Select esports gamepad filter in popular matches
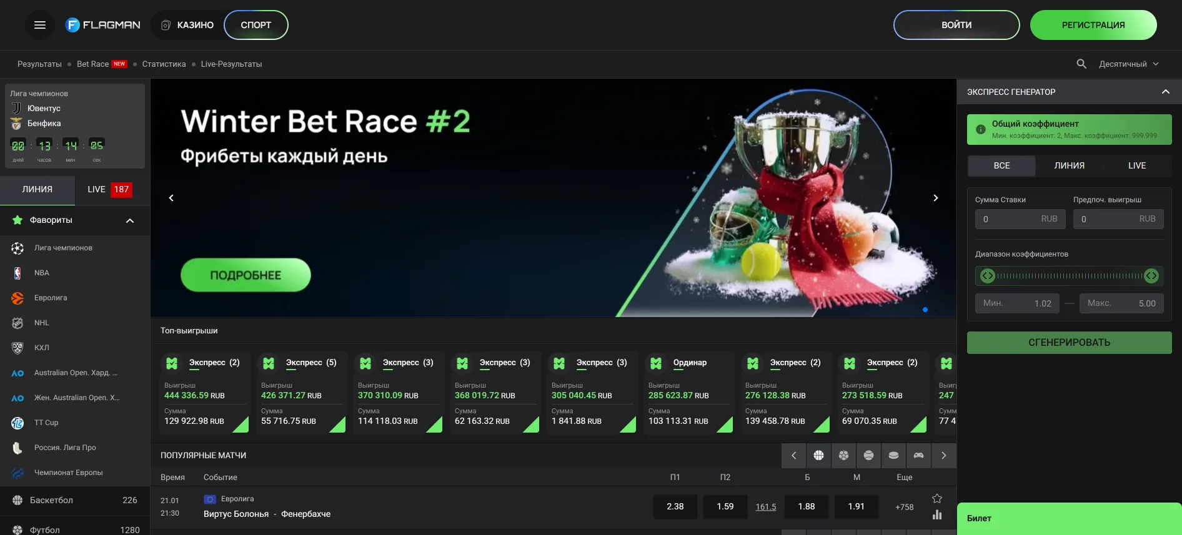 click(x=918, y=456)
